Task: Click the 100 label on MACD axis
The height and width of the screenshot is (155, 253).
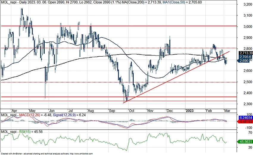Action: coord(249,114)
